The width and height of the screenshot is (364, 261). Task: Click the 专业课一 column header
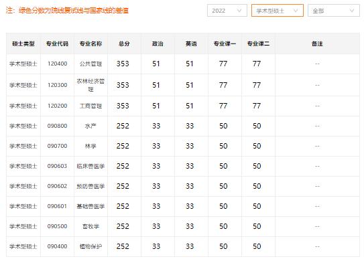pyautogui.click(x=225, y=43)
